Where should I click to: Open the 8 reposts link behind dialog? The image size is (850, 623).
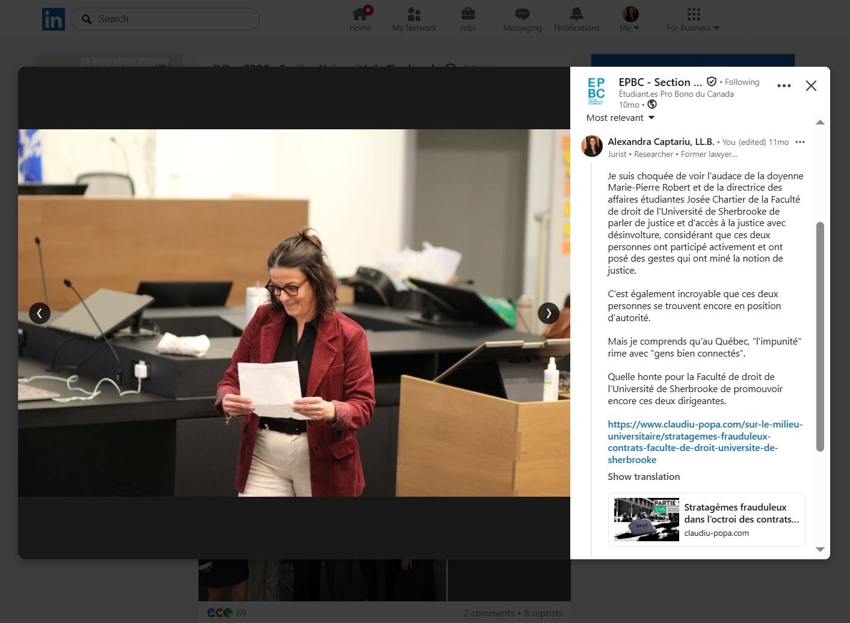coord(543,613)
